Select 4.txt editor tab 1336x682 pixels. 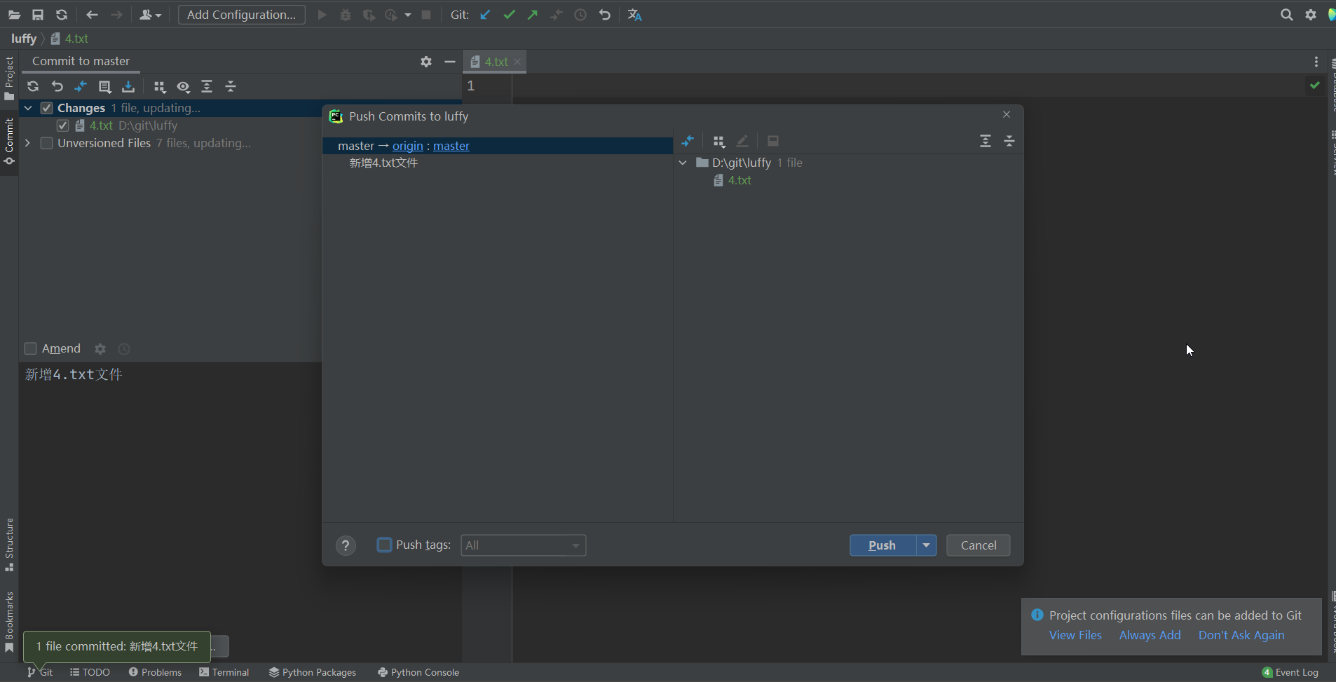coord(496,62)
